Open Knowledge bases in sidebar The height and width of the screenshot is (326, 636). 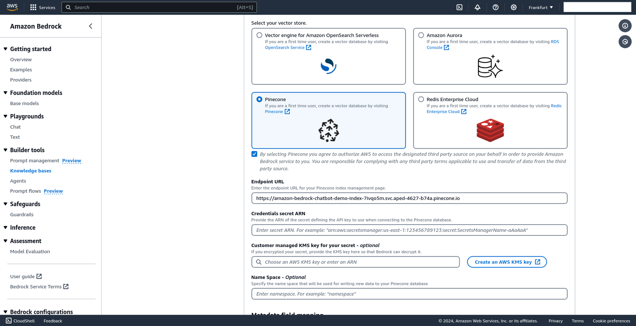31,171
